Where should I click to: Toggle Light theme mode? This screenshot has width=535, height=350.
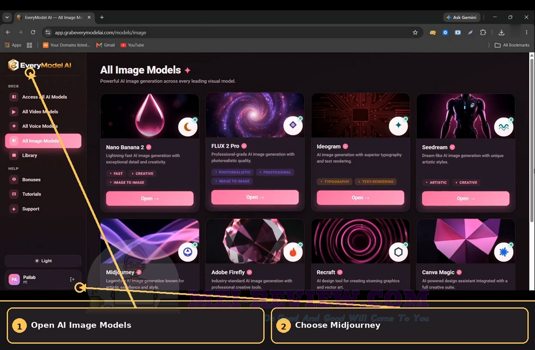point(43,261)
